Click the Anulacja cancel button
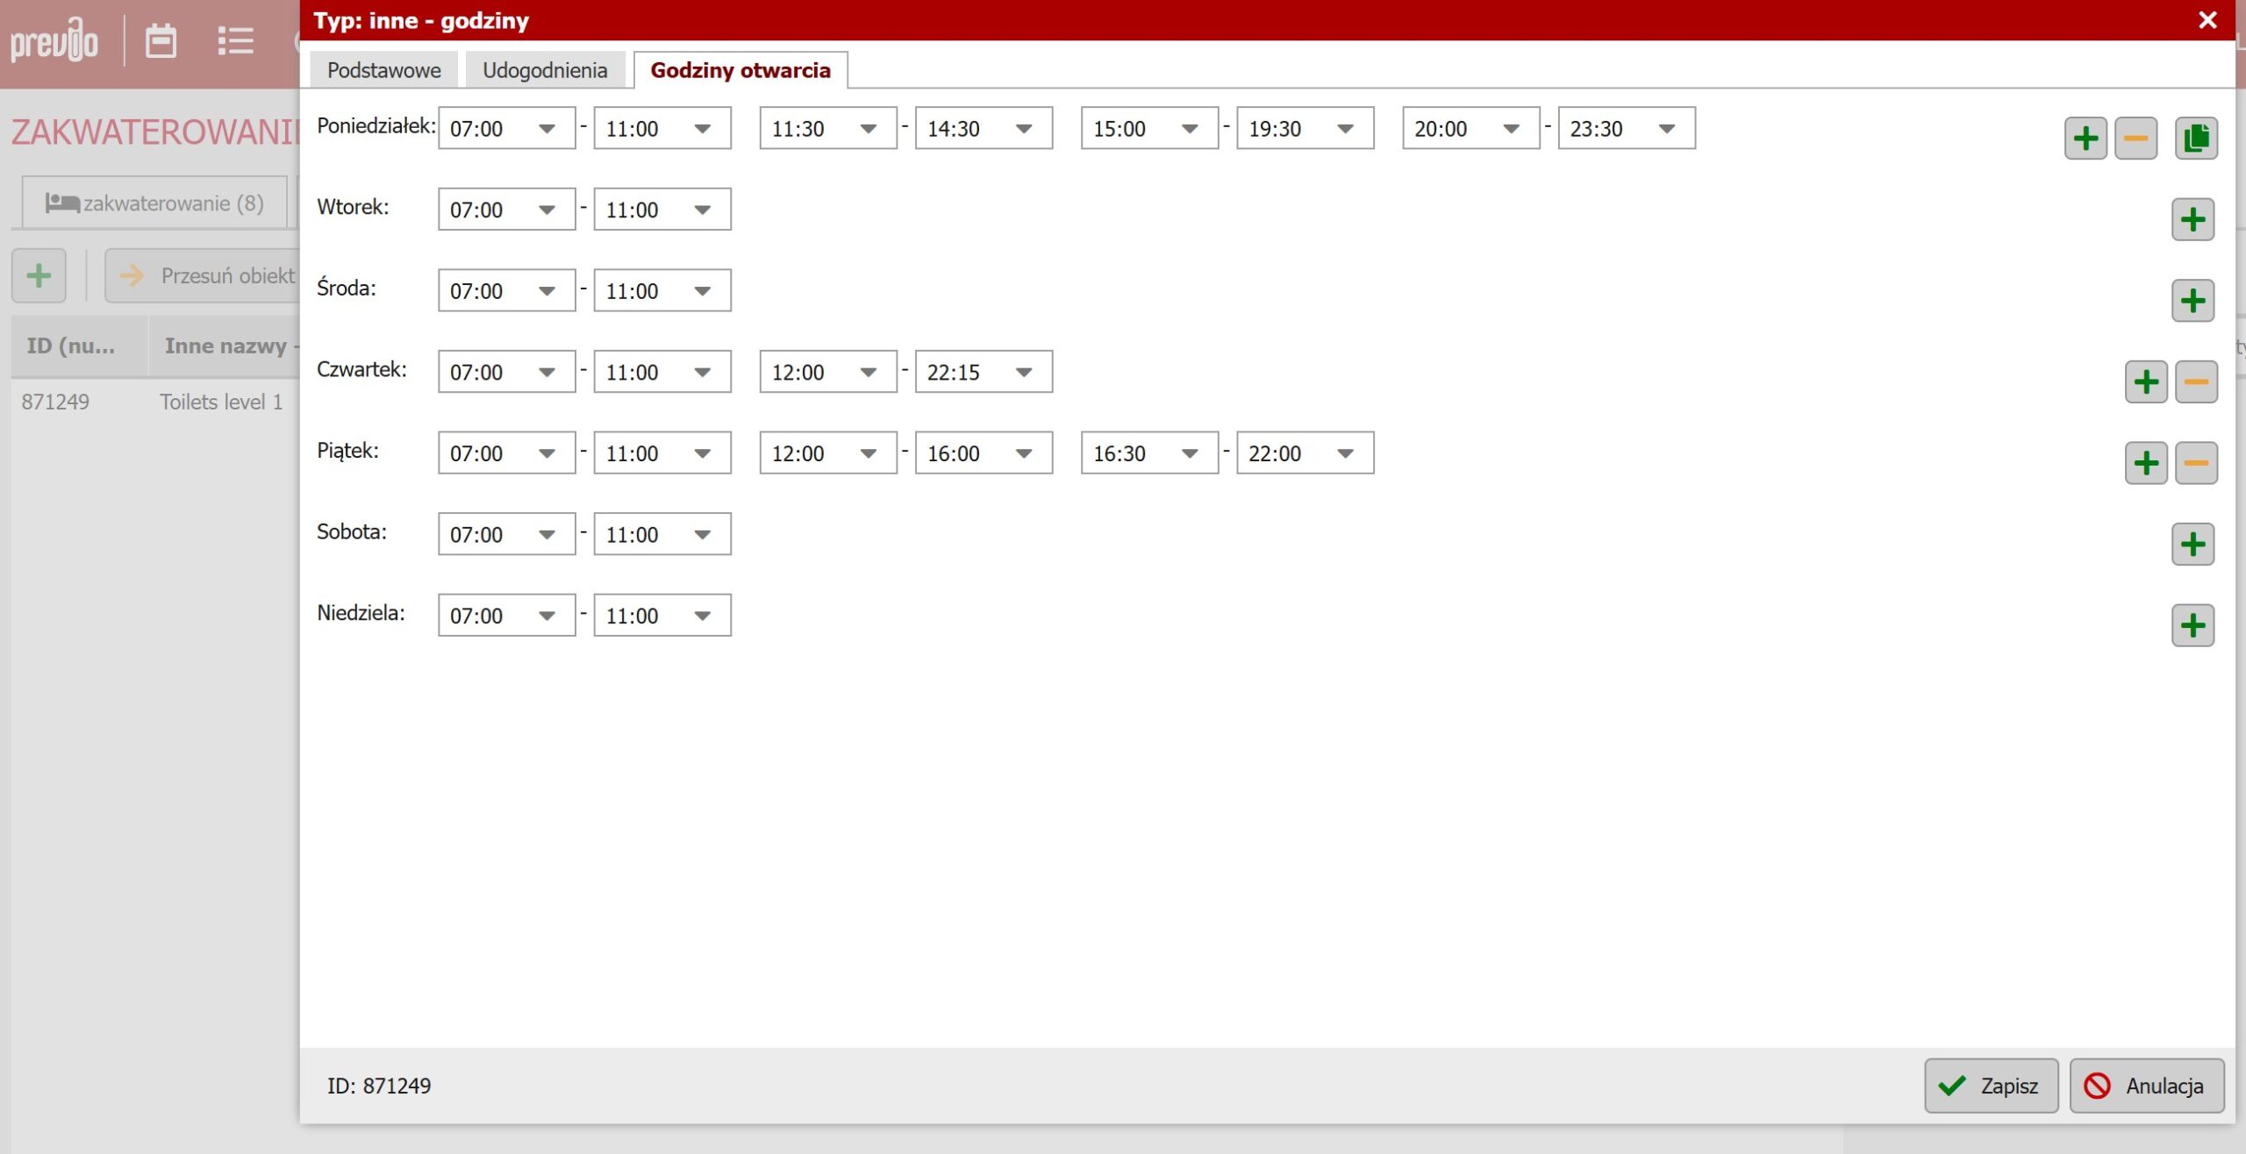 pyautogui.click(x=2145, y=1086)
